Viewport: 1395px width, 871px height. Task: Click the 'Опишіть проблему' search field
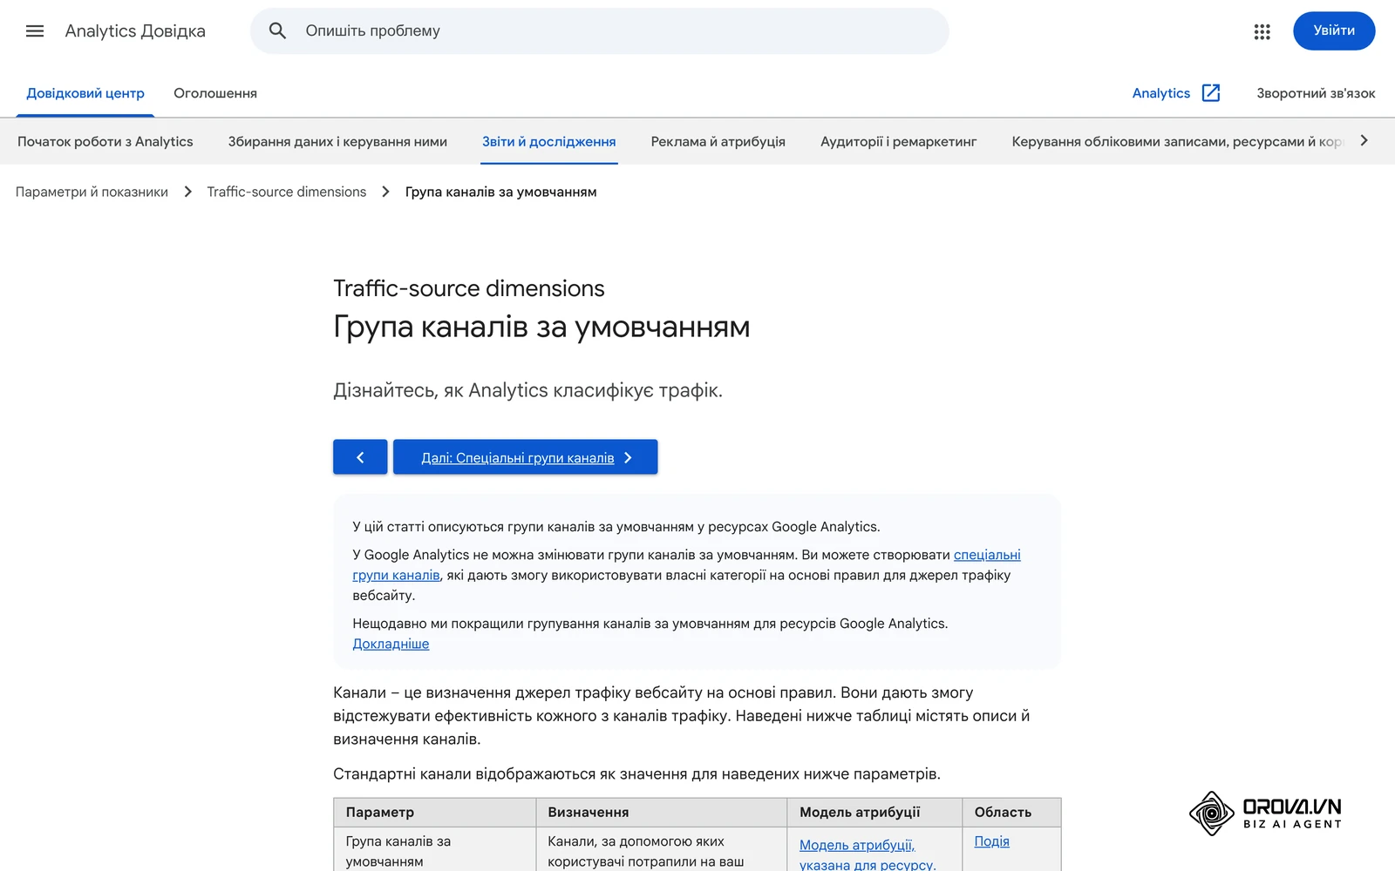click(x=599, y=31)
